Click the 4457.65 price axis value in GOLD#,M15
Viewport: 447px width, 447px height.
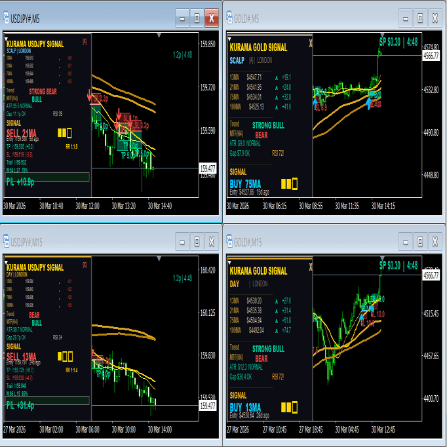[x=431, y=356]
